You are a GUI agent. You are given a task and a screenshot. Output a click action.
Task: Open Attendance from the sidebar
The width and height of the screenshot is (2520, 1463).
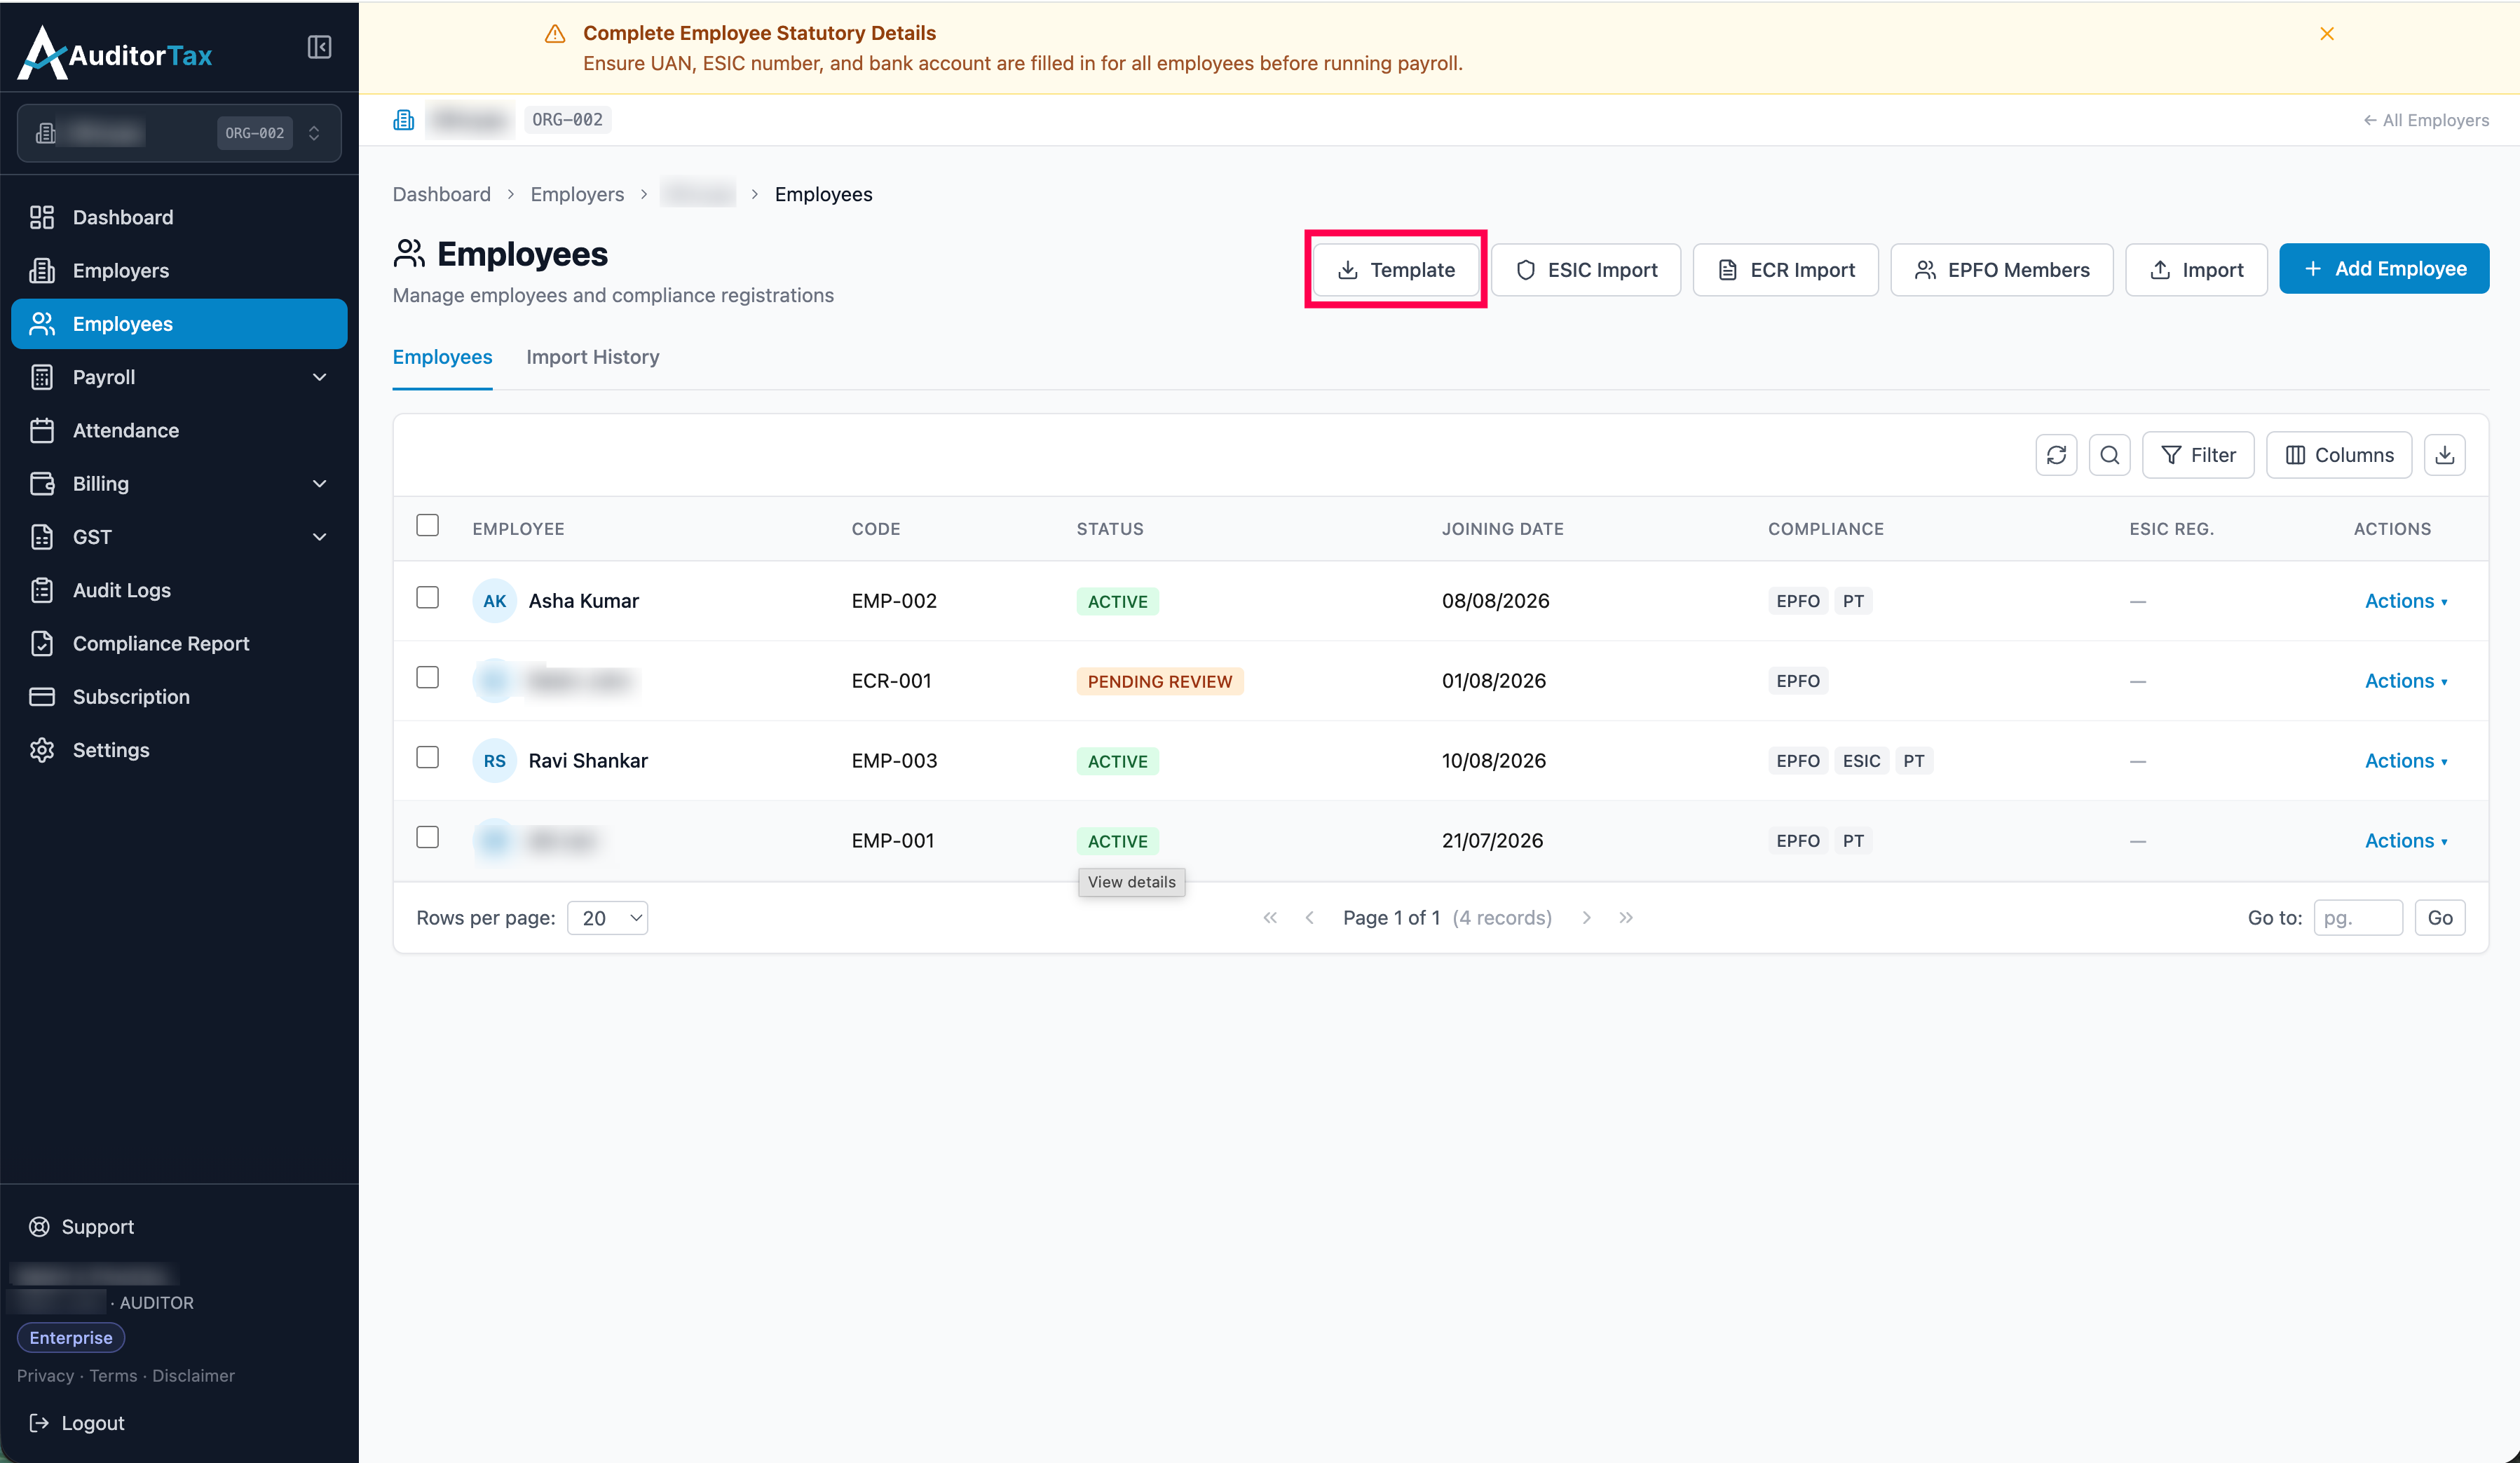point(179,430)
